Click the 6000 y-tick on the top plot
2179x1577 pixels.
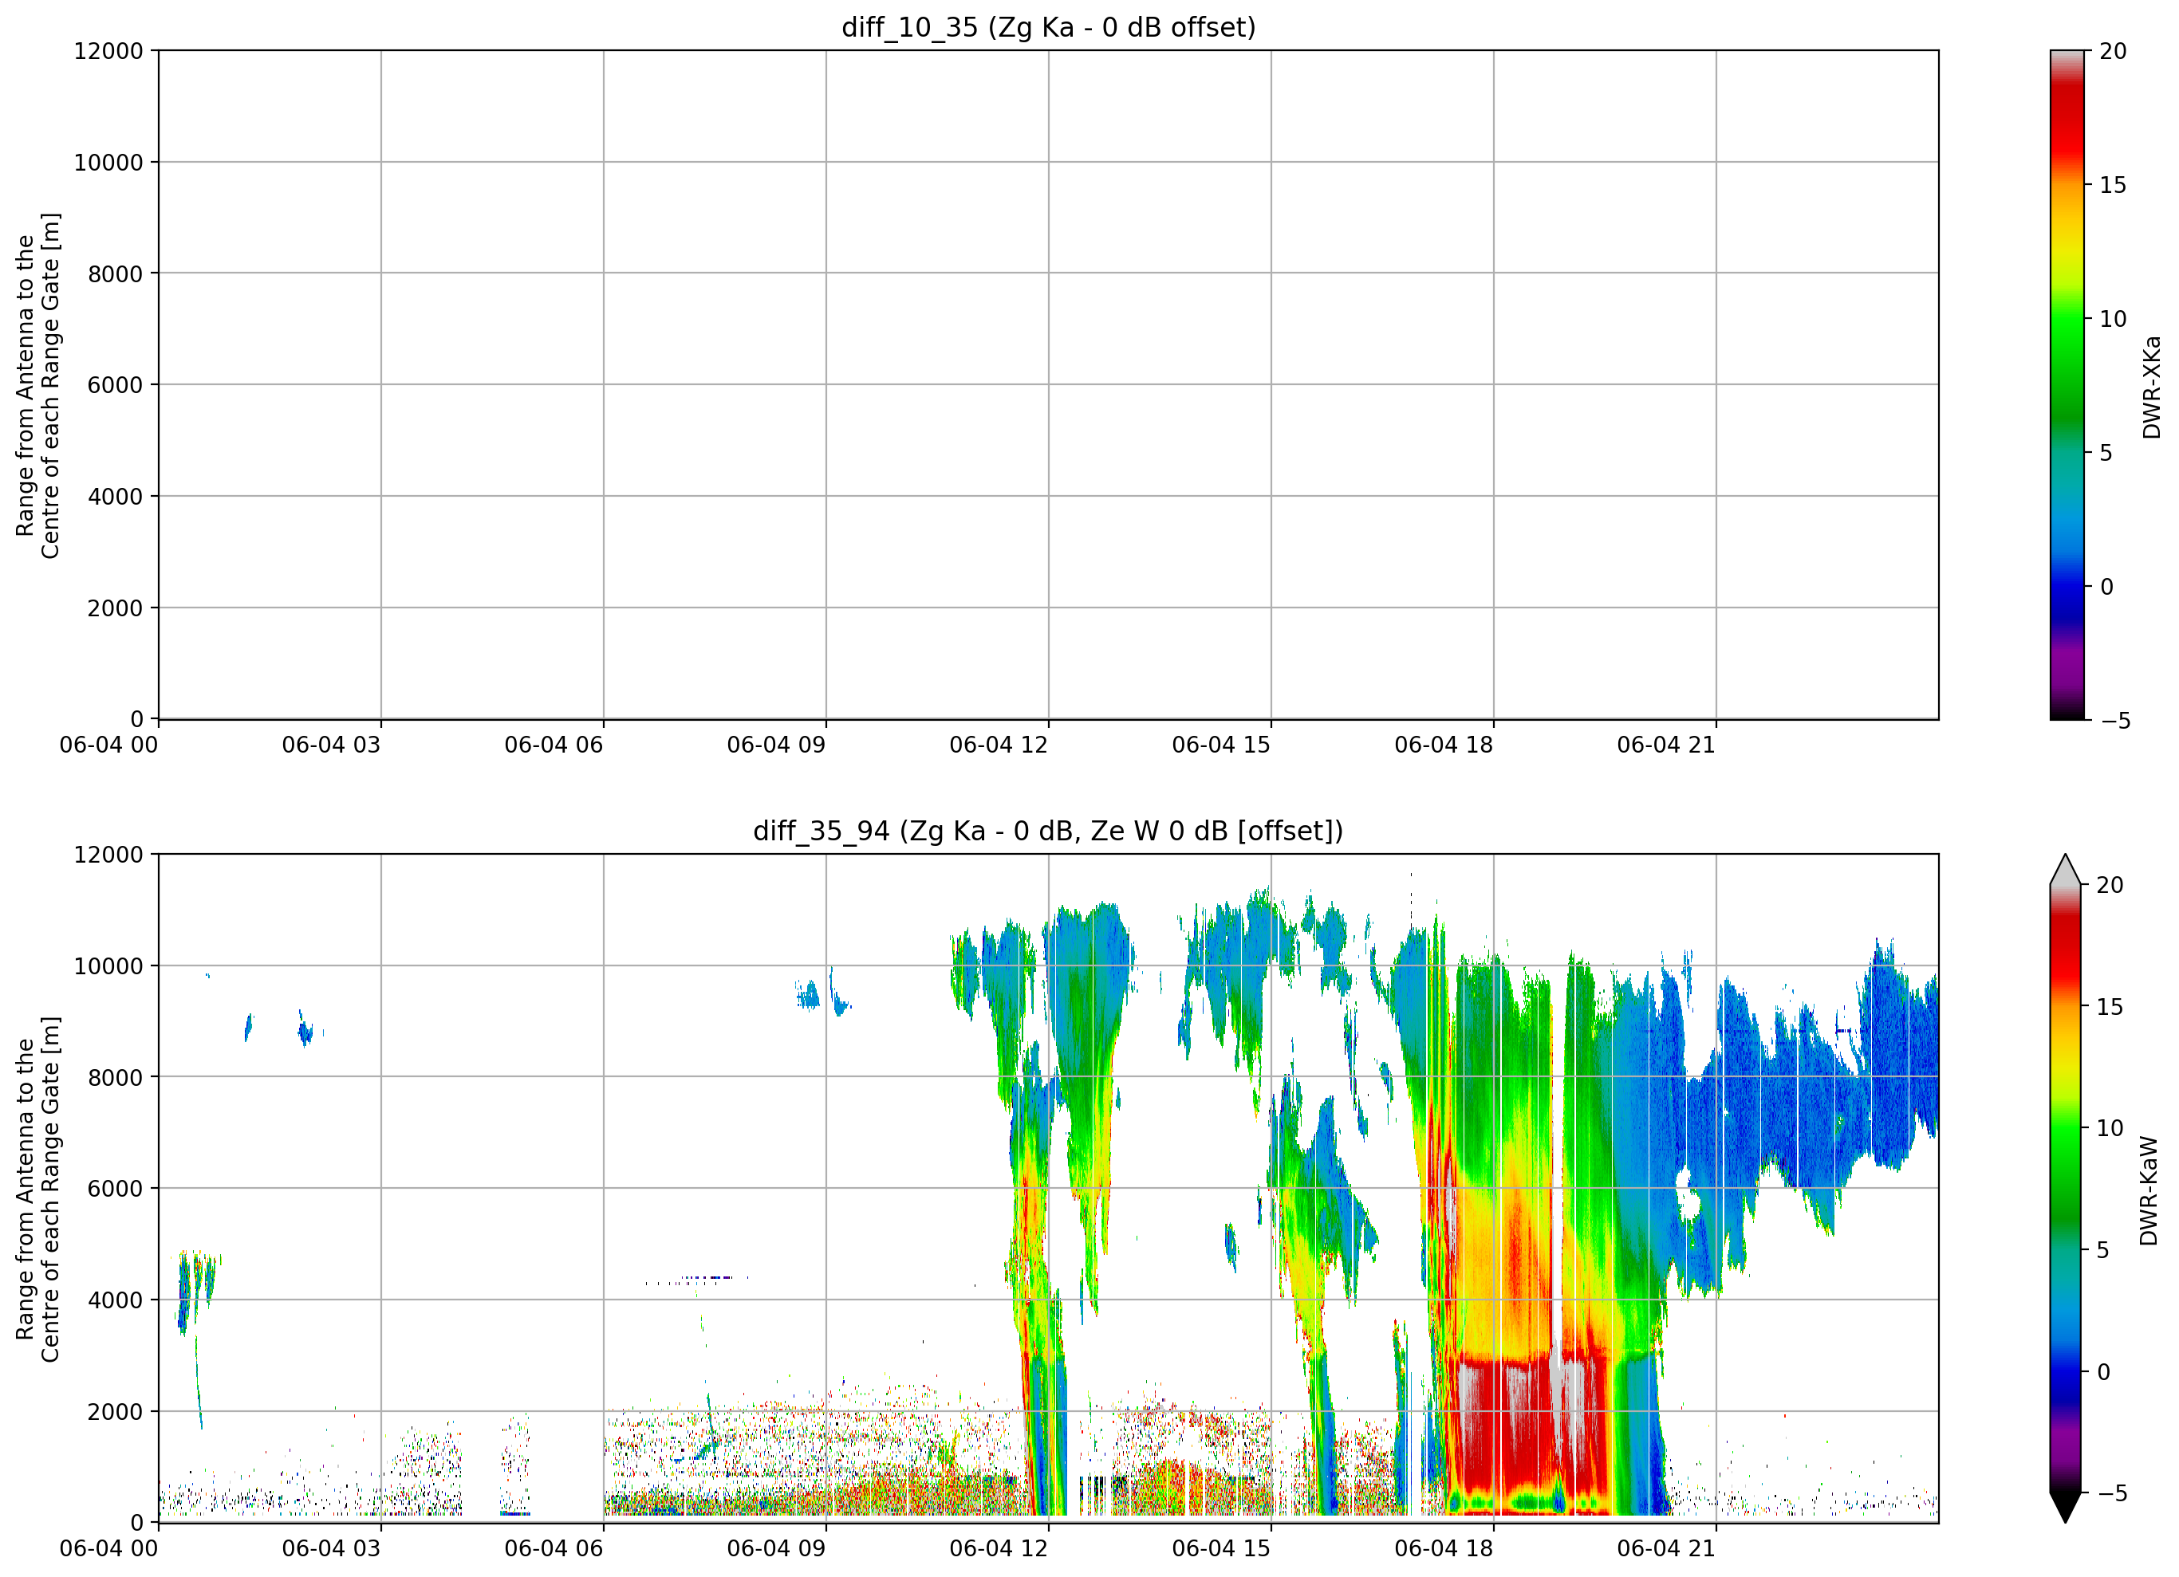click(x=116, y=385)
